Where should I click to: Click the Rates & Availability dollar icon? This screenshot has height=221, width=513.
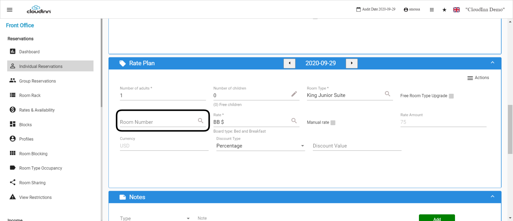(13, 110)
